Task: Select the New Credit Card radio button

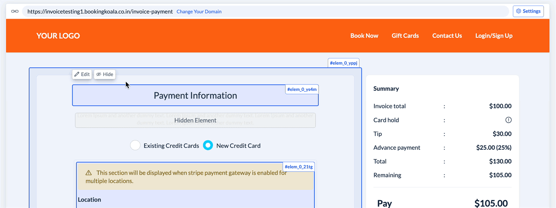Action: (208, 146)
